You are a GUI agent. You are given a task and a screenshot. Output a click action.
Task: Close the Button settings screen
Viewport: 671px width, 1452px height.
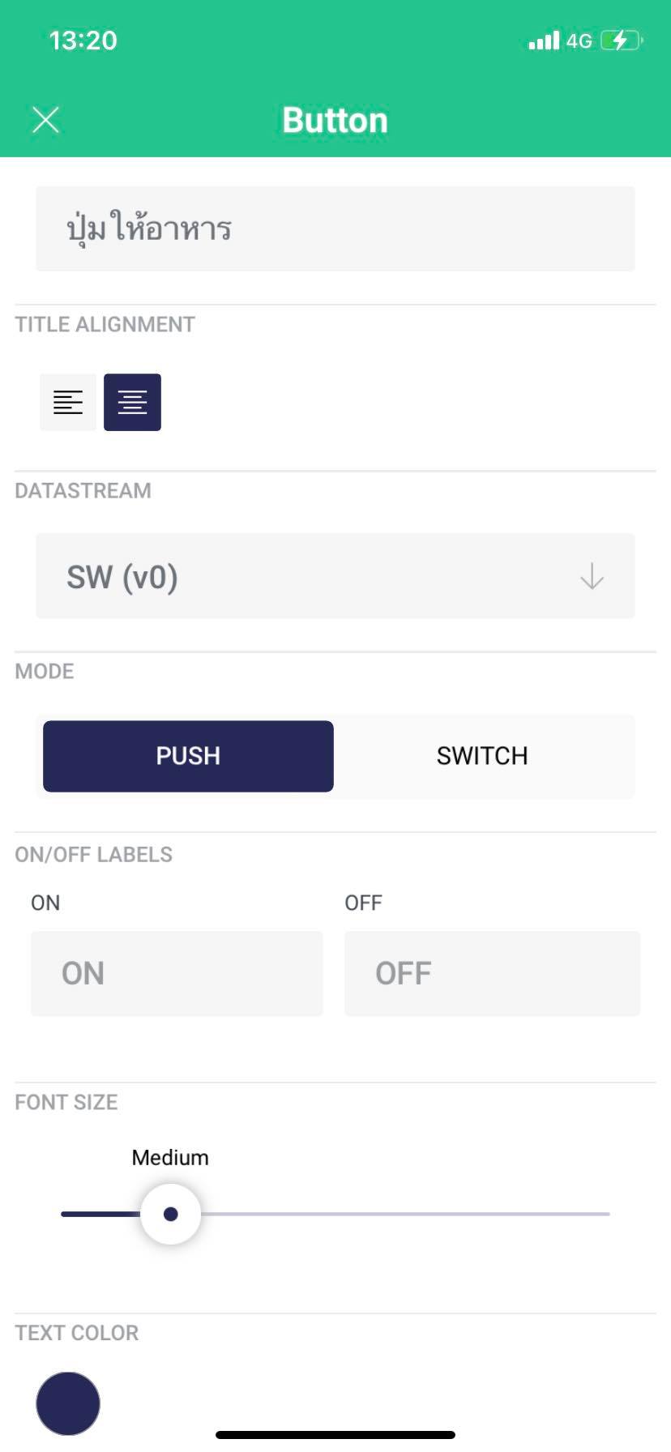click(x=46, y=121)
